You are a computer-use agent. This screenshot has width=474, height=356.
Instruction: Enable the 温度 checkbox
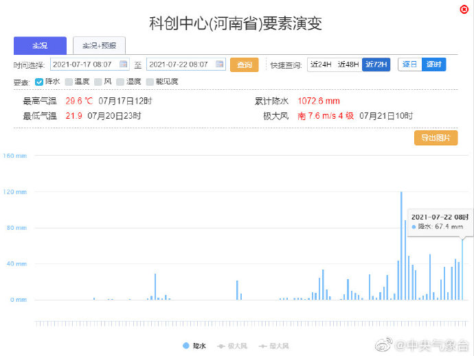pos(69,82)
